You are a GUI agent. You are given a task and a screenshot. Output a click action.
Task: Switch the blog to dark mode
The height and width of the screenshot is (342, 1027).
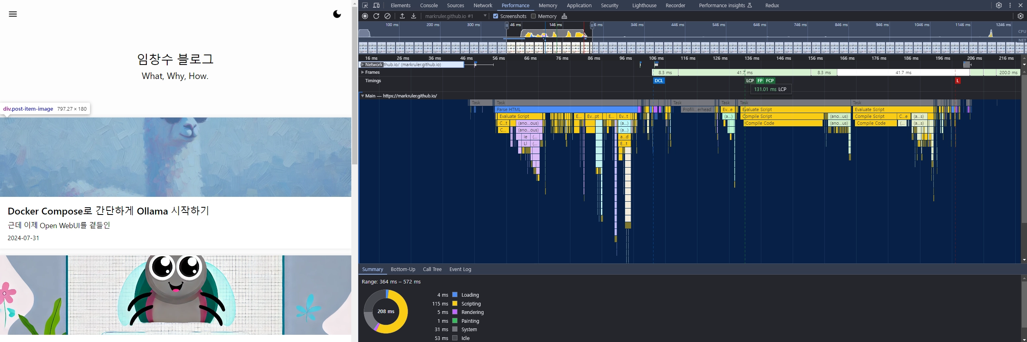point(337,14)
